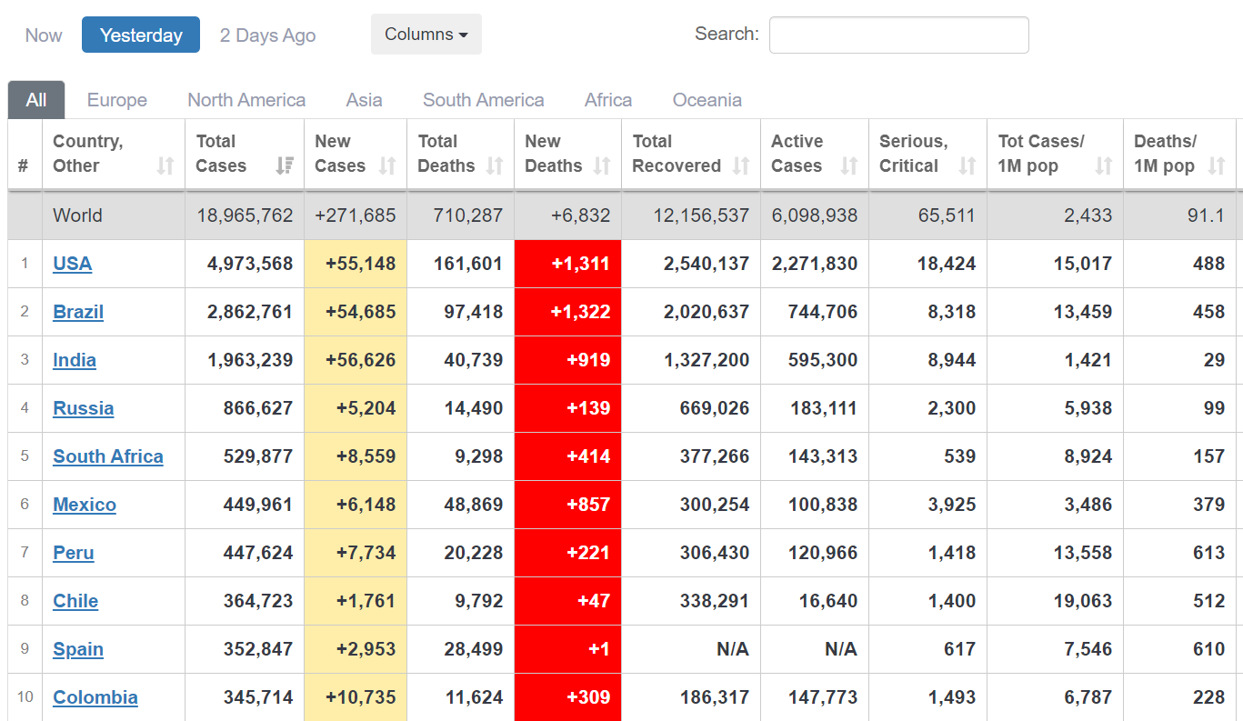Sort by Country, Other column arrows icon
This screenshot has height=721, width=1243.
[165, 165]
